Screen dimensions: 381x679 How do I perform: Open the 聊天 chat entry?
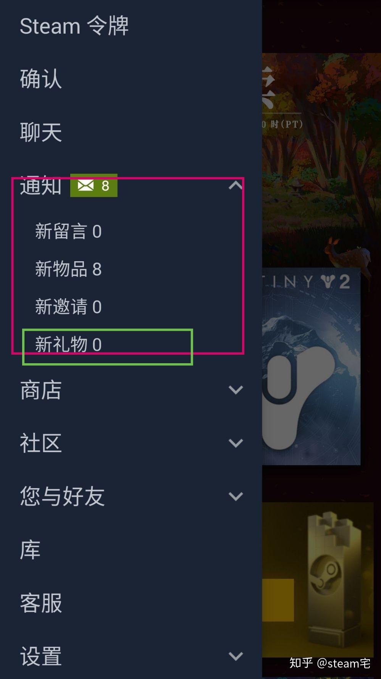(x=41, y=132)
